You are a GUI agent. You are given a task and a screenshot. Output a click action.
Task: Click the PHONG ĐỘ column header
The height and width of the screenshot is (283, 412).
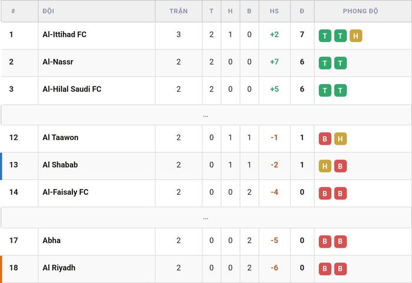click(360, 11)
